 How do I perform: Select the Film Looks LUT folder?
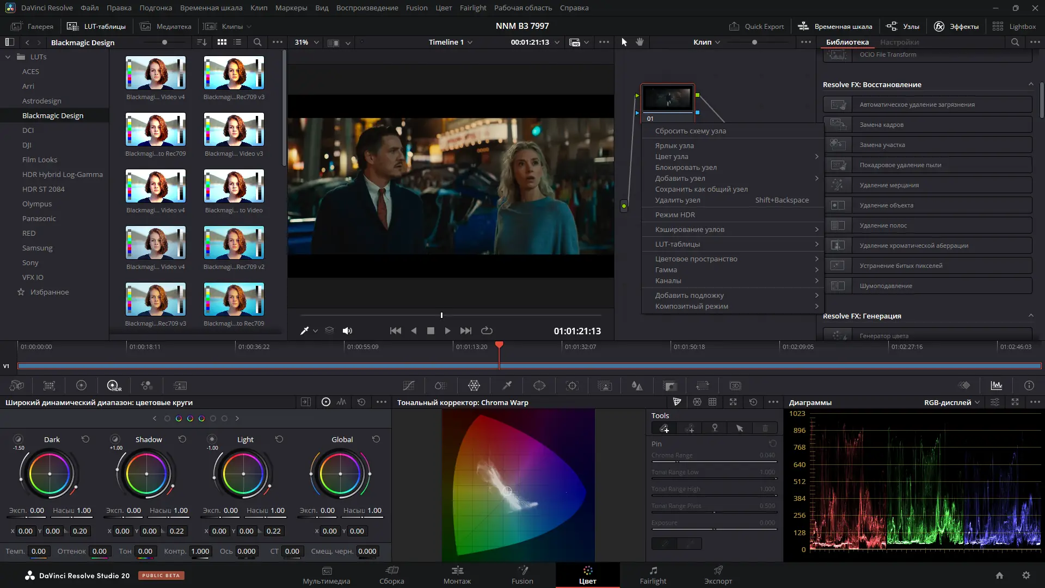click(x=40, y=160)
